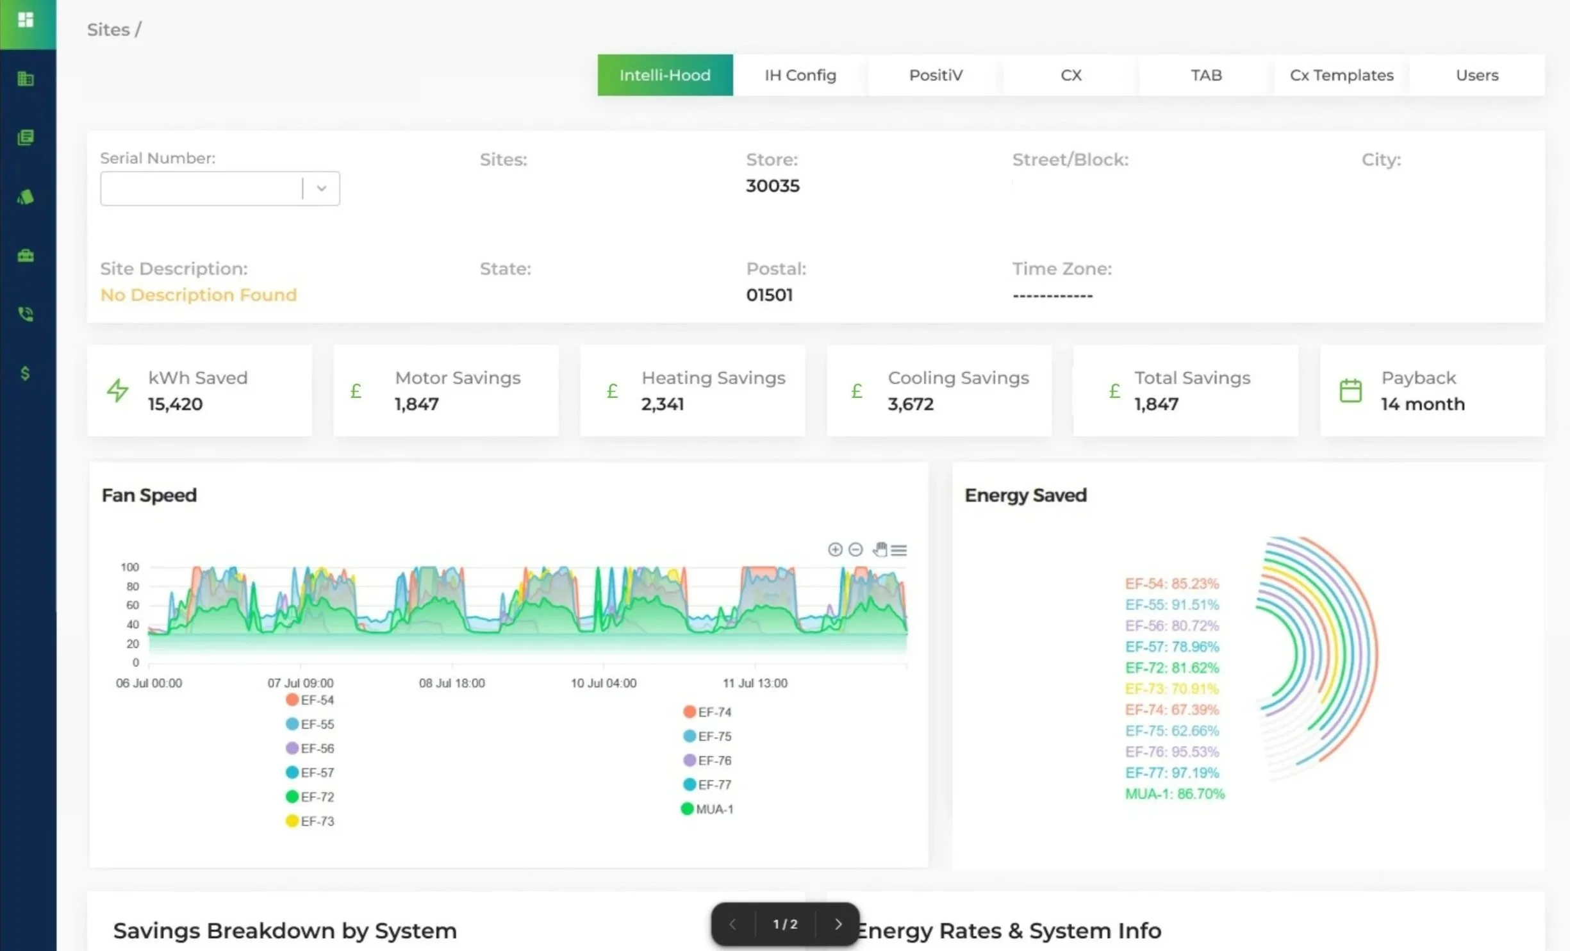Open the phone call icon in sidebar
The image size is (1570, 951).
[26, 314]
